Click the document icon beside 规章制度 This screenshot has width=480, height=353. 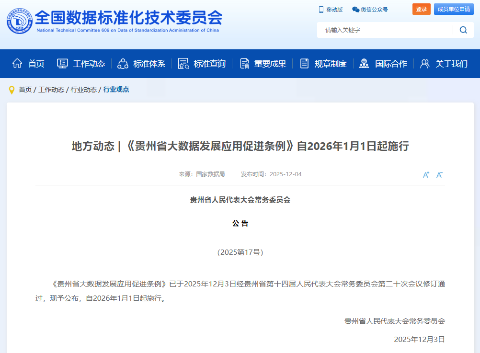[x=304, y=63]
